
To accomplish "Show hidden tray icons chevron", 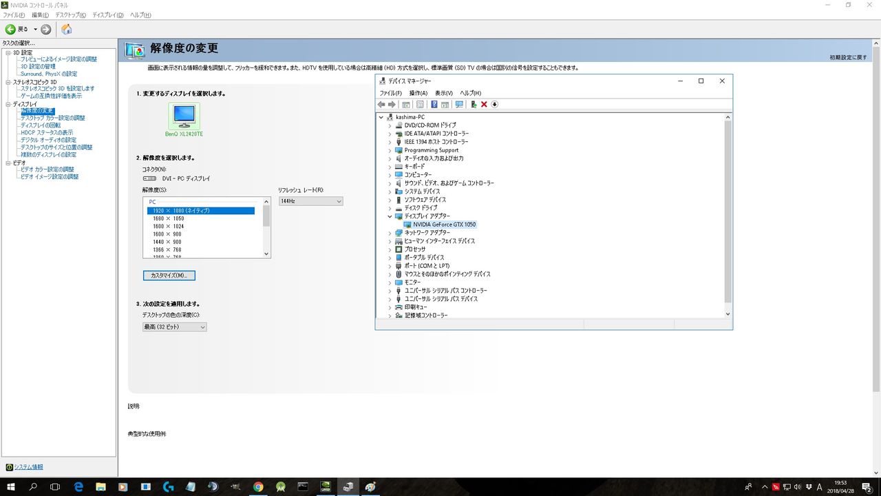I will (x=763, y=487).
